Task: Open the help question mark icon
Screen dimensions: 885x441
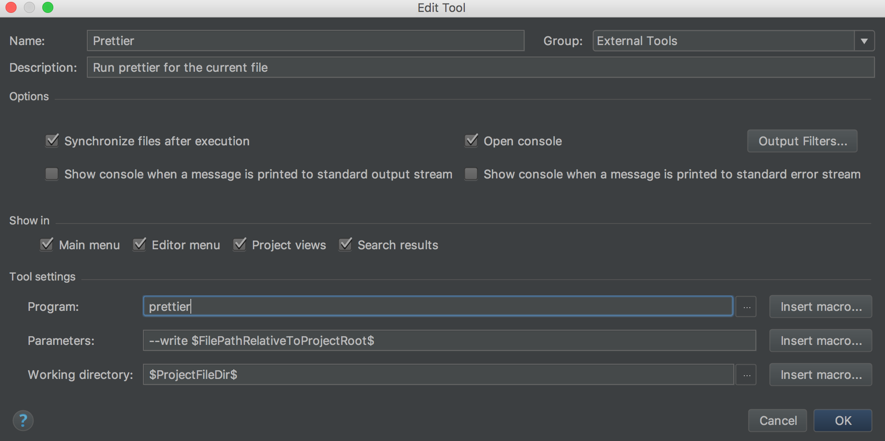Action: pos(23,420)
